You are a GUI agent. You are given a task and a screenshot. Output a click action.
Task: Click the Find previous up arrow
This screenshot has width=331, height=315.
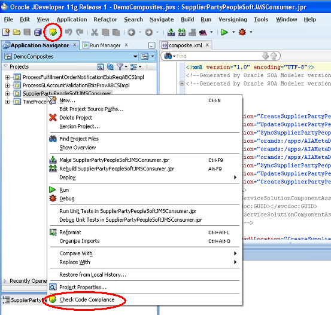[x=274, y=56]
